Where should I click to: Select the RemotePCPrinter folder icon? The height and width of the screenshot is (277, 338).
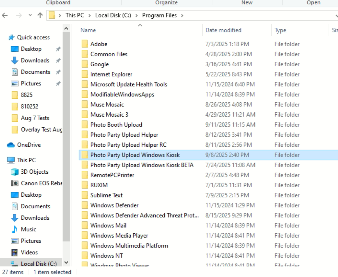(x=85, y=175)
